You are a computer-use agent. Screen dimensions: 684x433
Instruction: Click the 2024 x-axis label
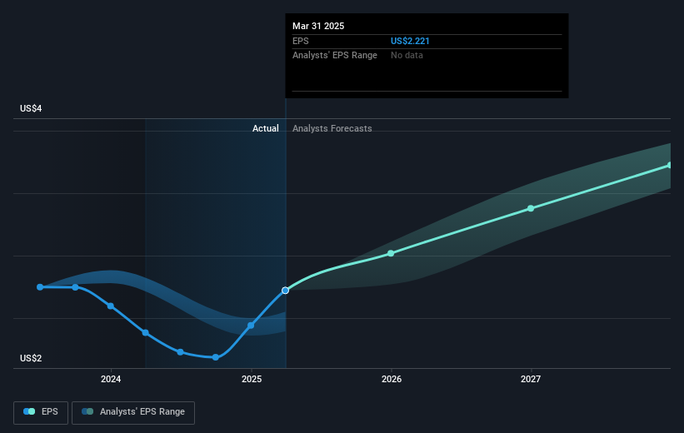[111, 379]
